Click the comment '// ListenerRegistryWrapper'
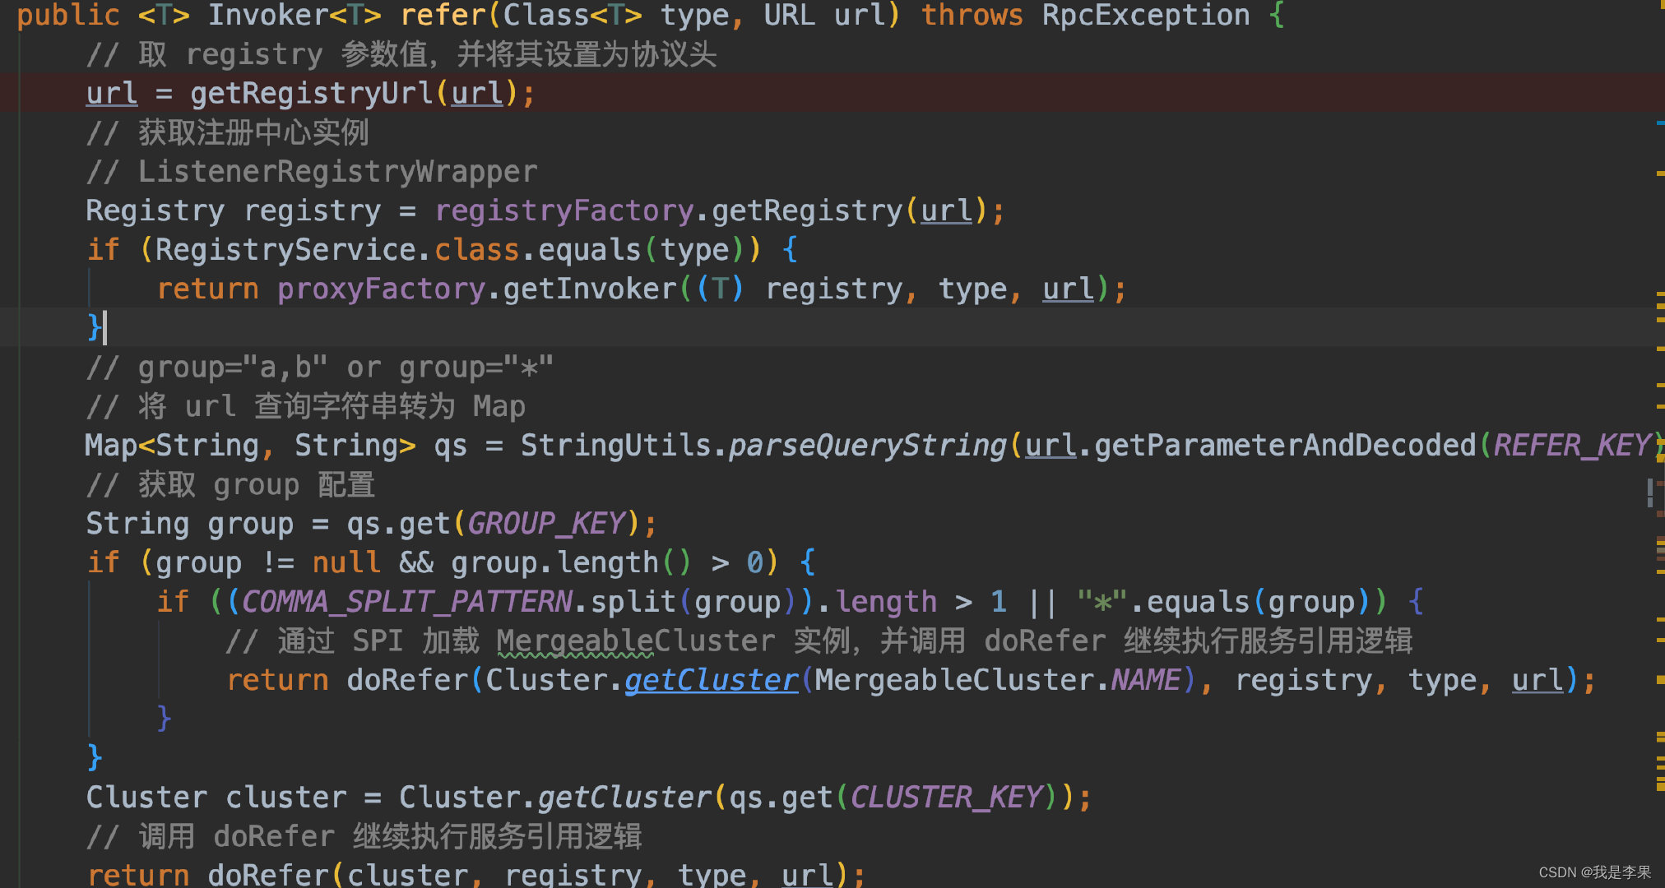Image resolution: width=1665 pixels, height=888 pixels. pyautogui.click(x=311, y=171)
